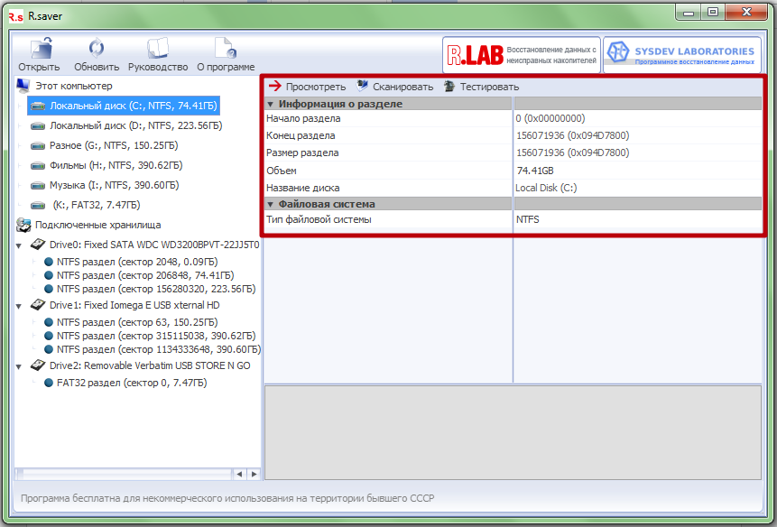Collapse Информация о разделе section
Image resolution: width=777 pixels, height=527 pixels.
271,104
